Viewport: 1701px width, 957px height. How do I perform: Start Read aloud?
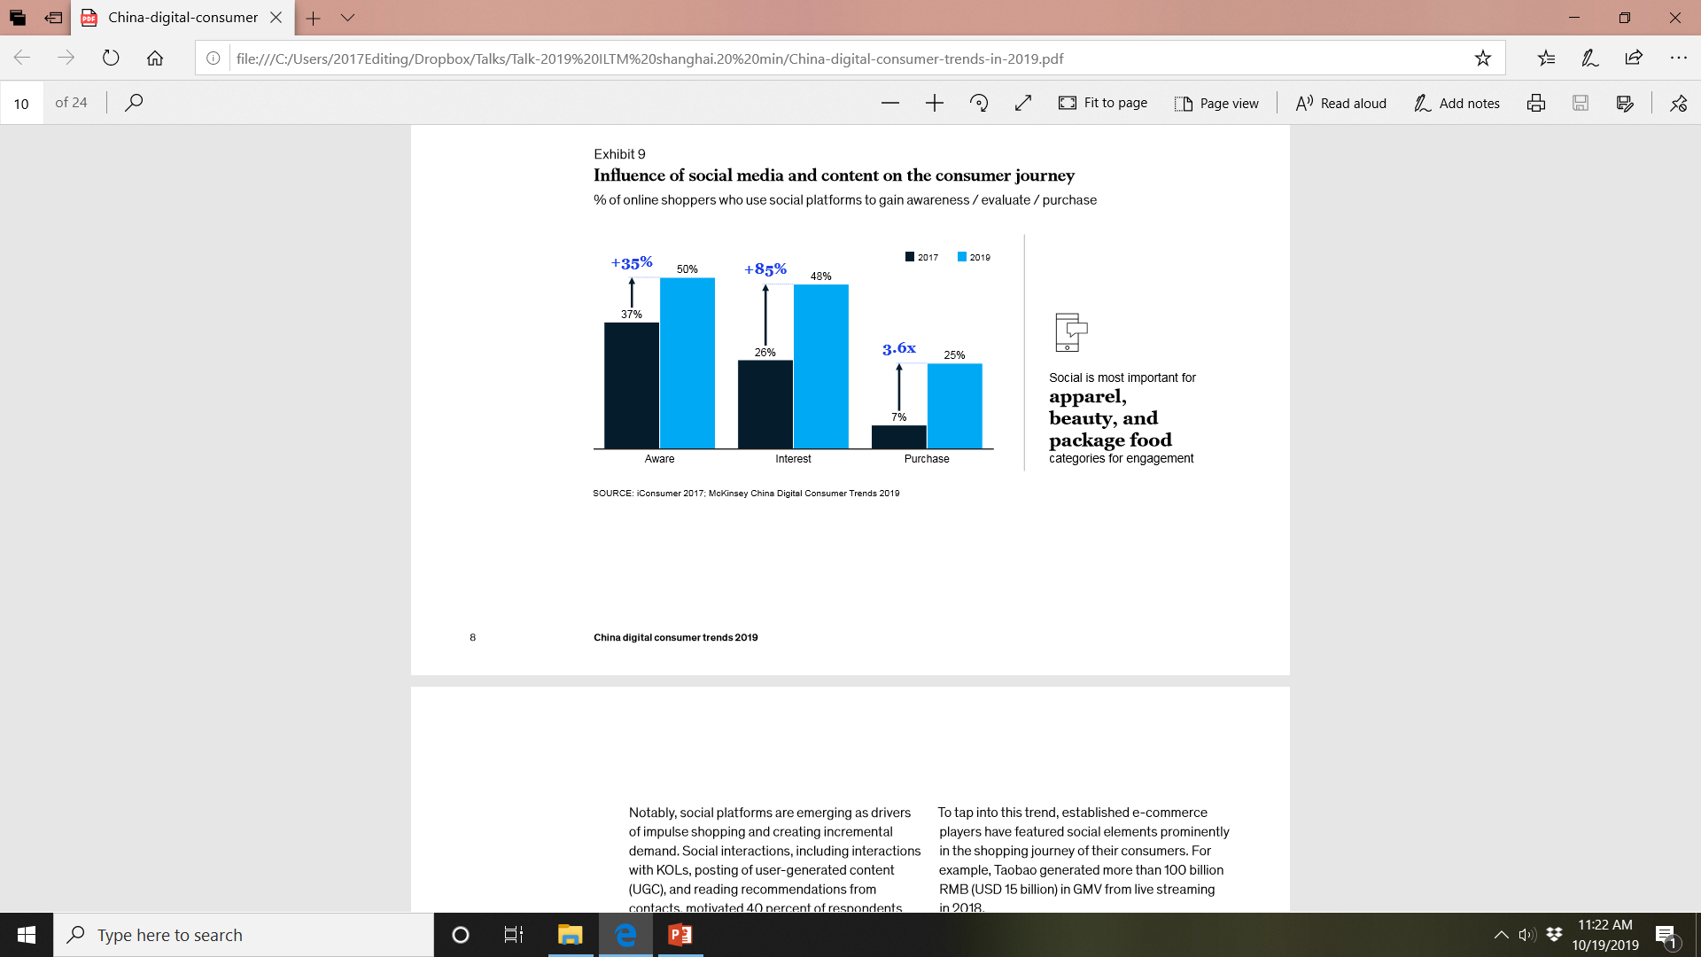[1340, 103]
